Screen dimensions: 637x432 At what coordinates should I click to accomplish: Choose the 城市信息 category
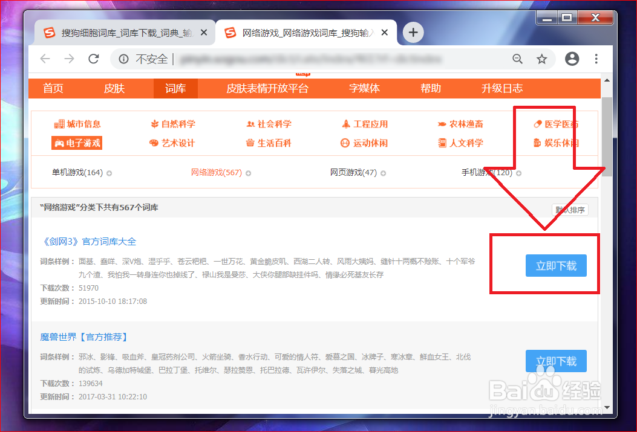coord(77,124)
